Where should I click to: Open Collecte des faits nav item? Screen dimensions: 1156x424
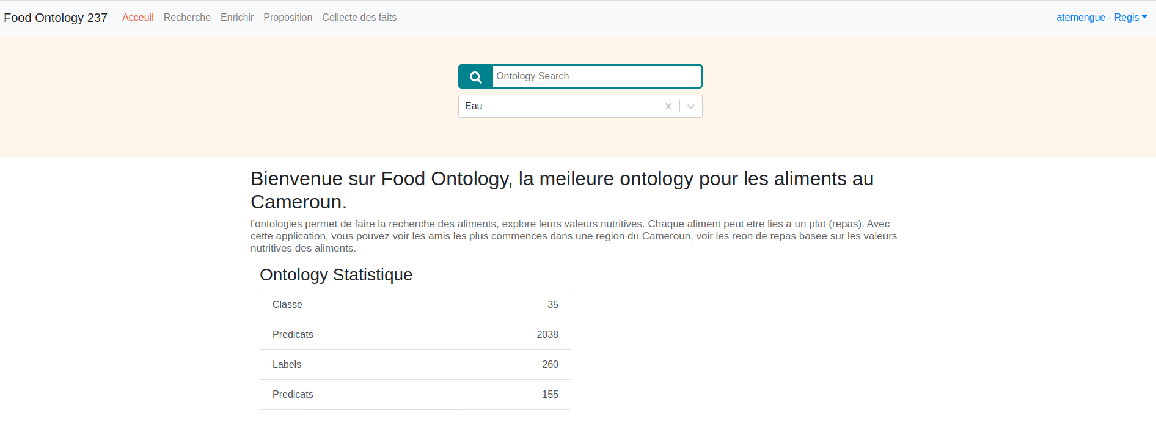[359, 18]
